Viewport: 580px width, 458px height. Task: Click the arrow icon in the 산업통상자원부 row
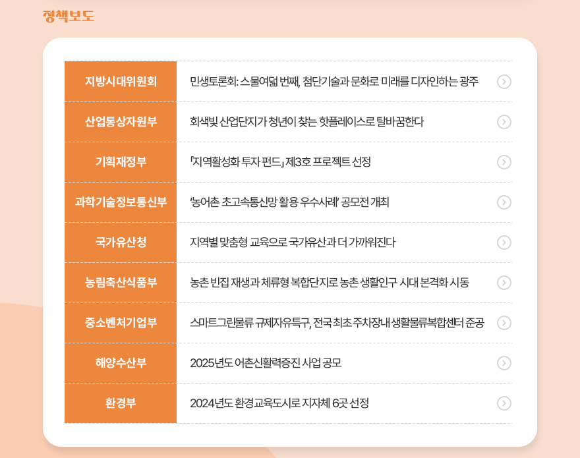504,122
